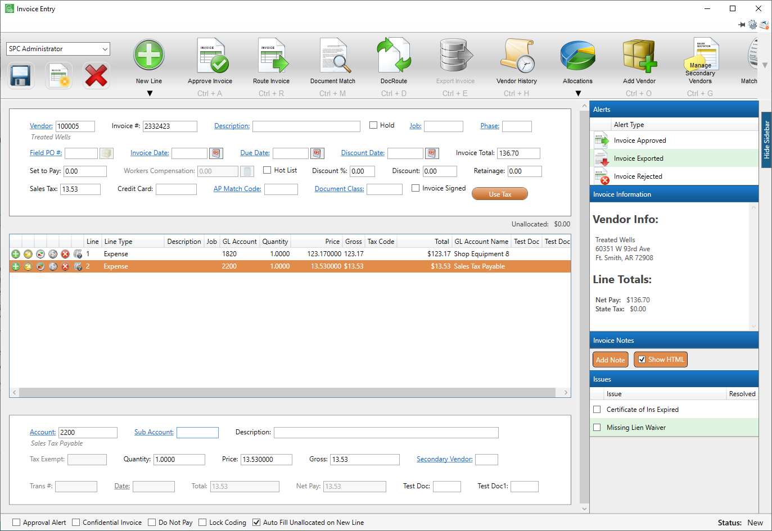Click the invoice document icon next to save

[58, 75]
